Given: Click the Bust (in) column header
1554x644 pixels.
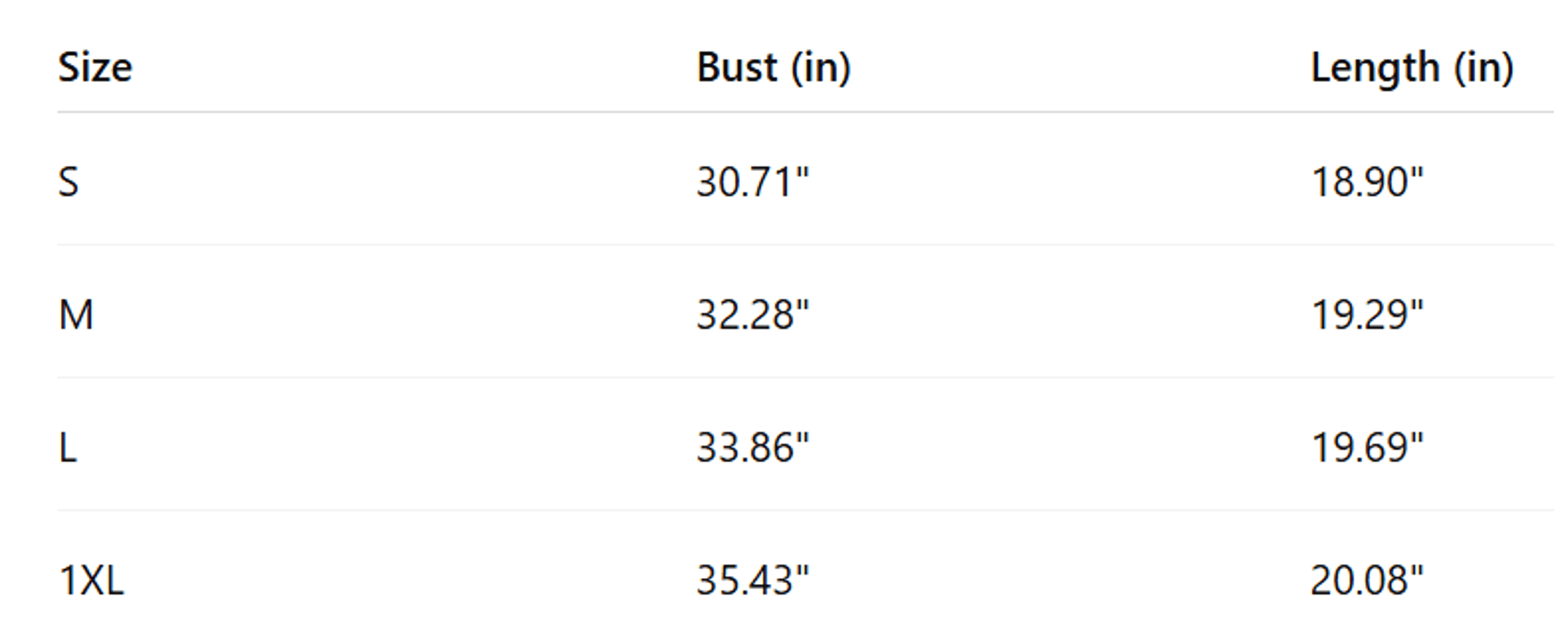Looking at the screenshot, I should pos(773,68).
